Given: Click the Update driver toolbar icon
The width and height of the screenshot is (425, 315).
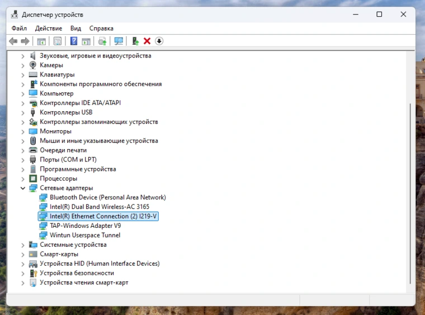Looking at the screenshot, I should (x=102, y=41).
